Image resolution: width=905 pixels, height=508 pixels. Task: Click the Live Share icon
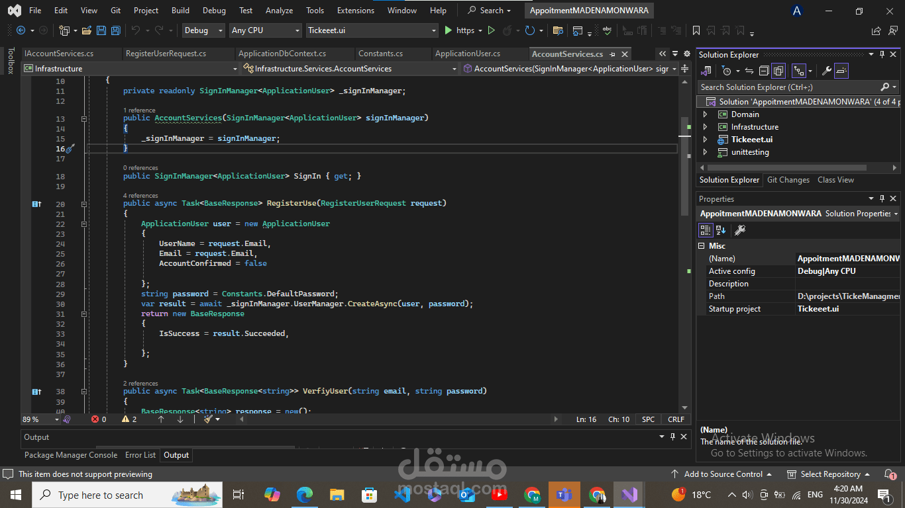click(x=876, y=30)
